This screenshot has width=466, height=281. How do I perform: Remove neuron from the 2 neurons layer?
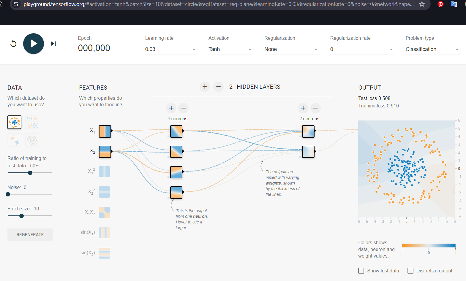pyautogui.click(x=315, y=108)
